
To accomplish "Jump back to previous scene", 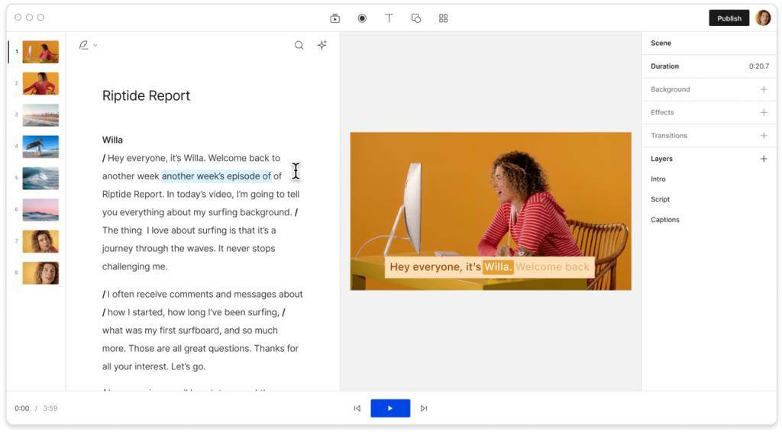I will [357, 408].
